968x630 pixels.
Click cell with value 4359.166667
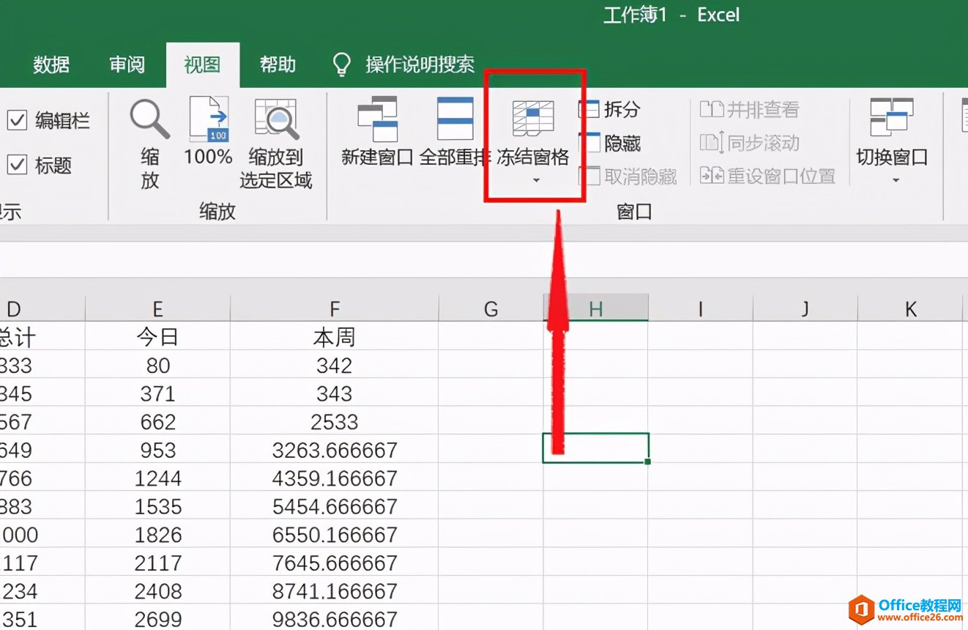point(334,478)
